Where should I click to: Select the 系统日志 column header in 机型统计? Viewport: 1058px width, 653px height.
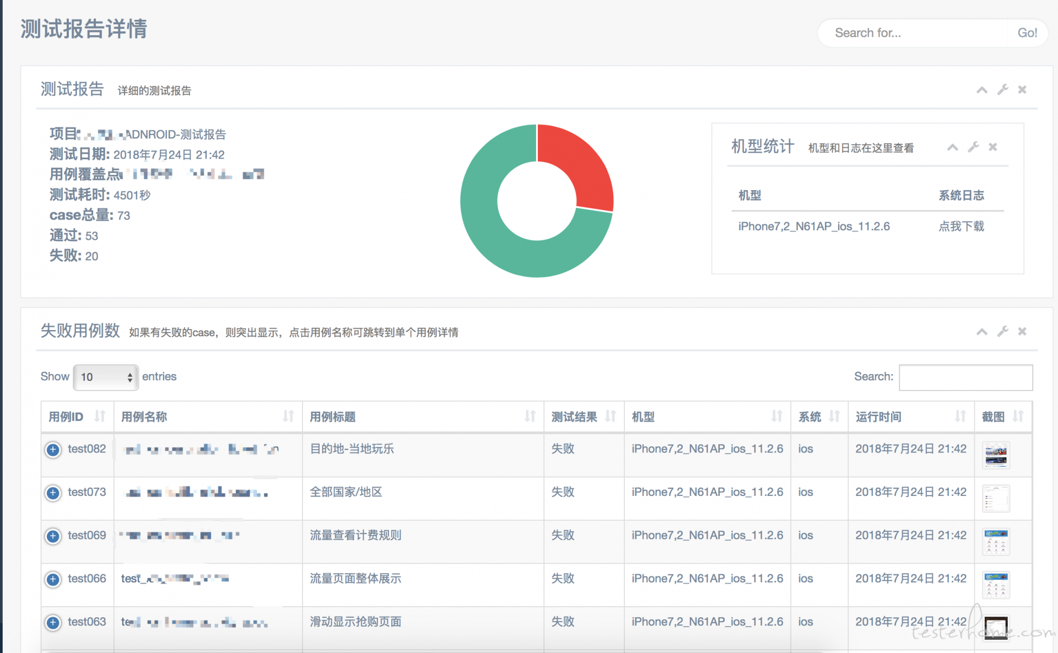click(x=961, y=195)
